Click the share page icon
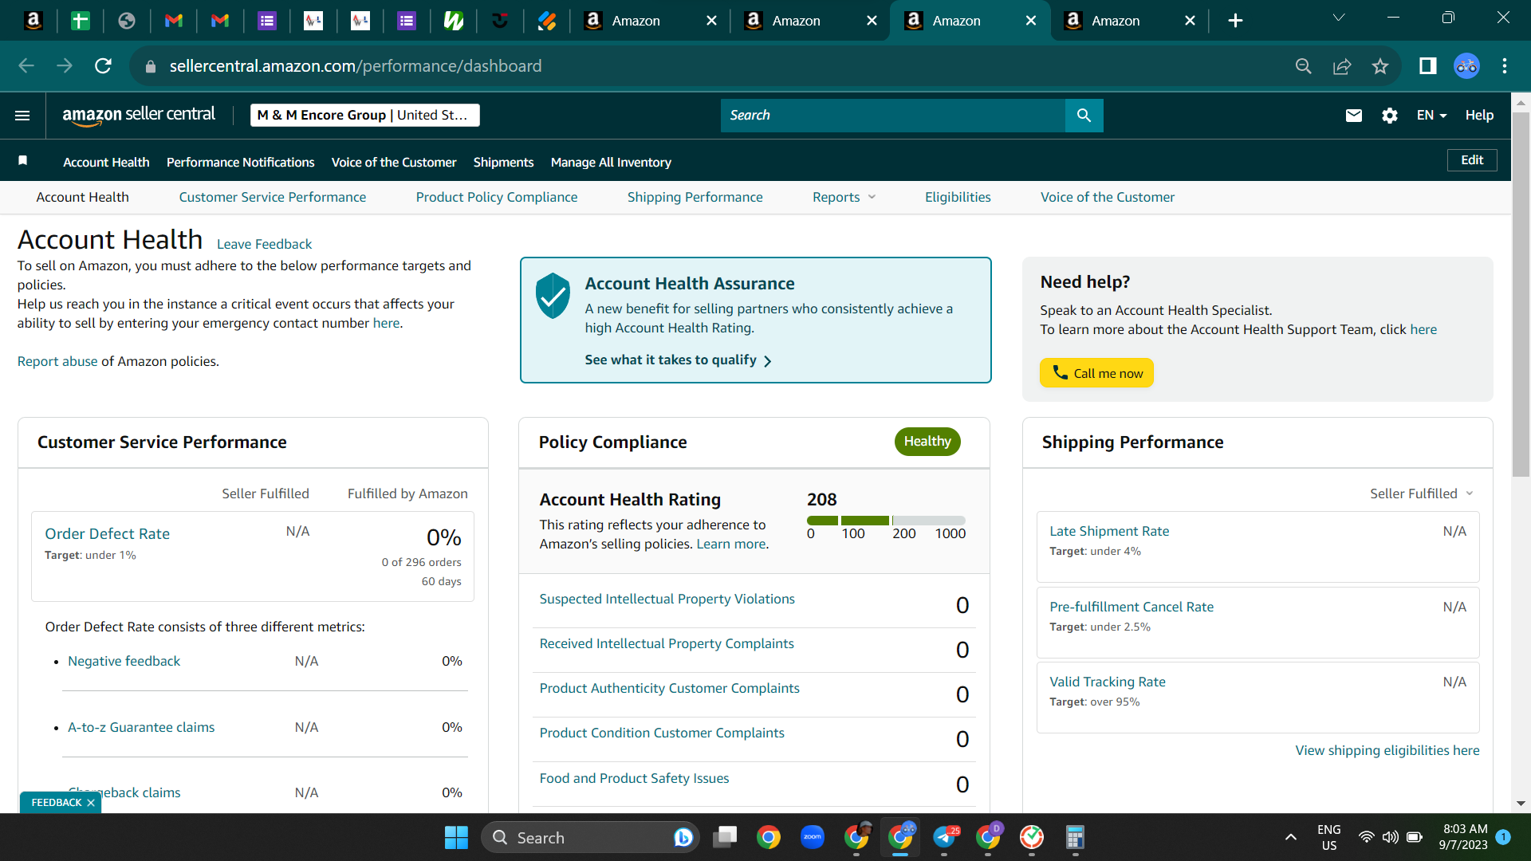The height and width of the screenshot is (861, 1531). point(1342,66)
